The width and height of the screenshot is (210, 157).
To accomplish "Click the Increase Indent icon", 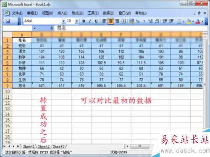I will tap(171, 21).
